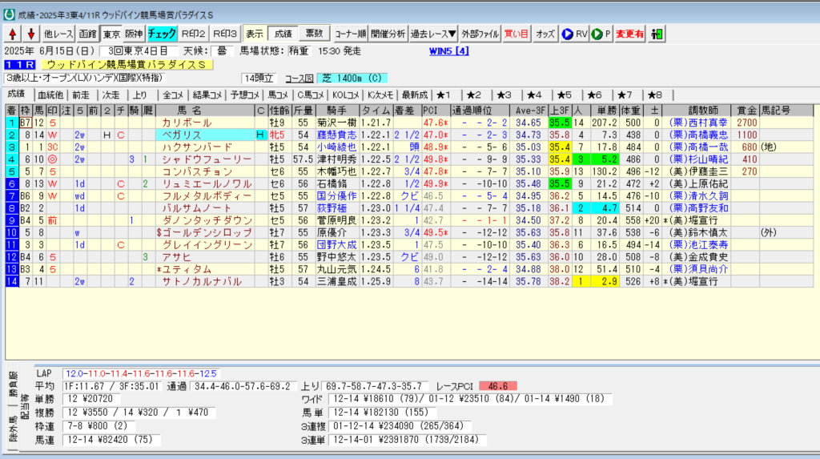Toggle the cyan チェック button
Screen dimensions: 820x459
(x=162, y=34)
